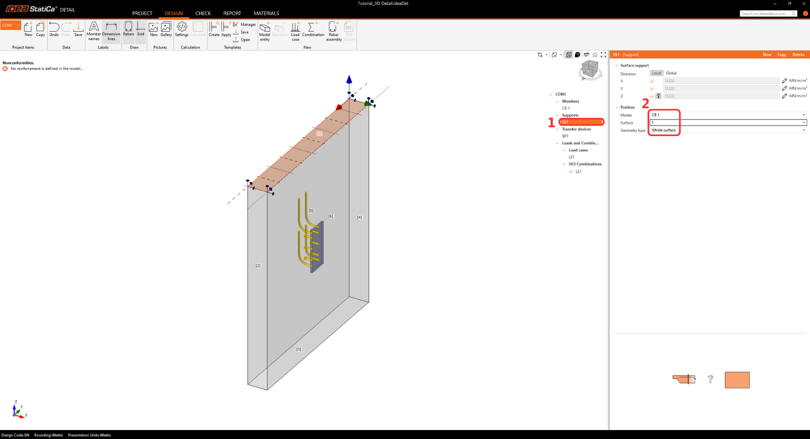Collapse the Transfer devices tree node
Screen dimensions: 810x439
coord(557,129)
